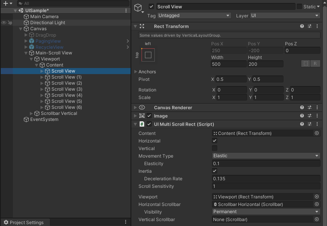The image size is (327, 226).
Task: Expand the Canvas Renderer component
Action: click(x=135, y=107)
